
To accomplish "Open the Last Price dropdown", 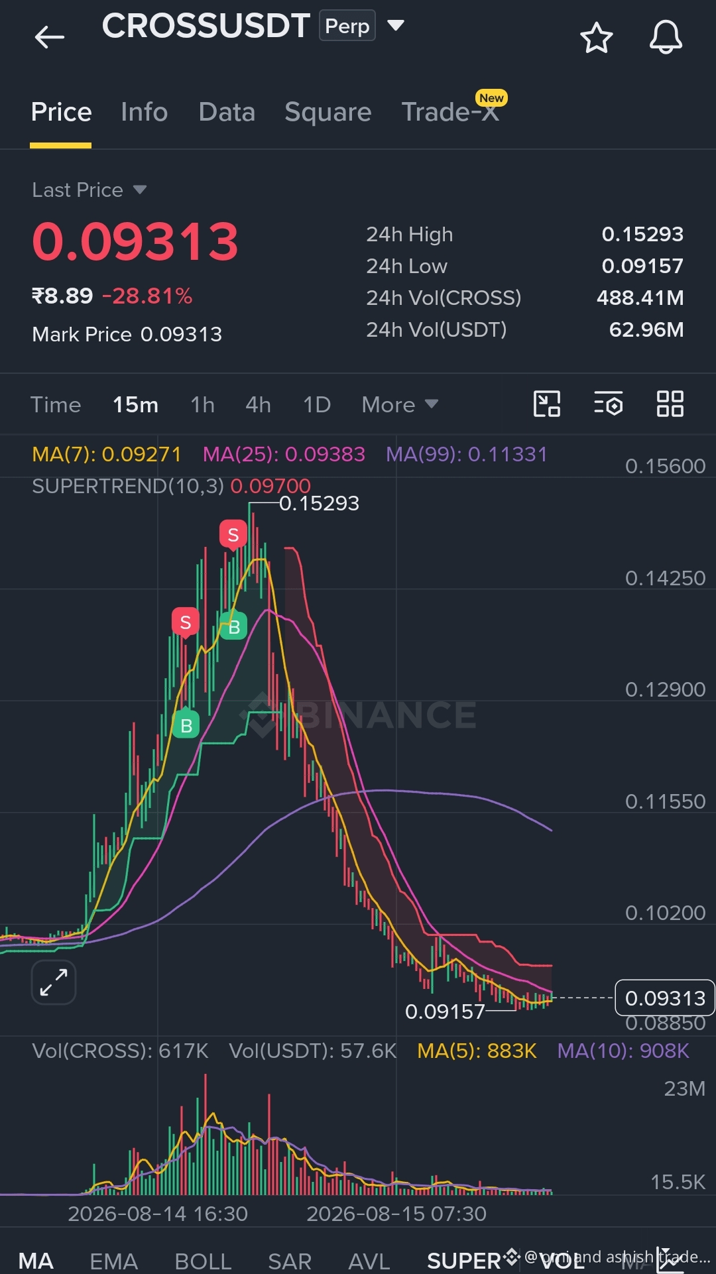I will click(x=89, y=190).
